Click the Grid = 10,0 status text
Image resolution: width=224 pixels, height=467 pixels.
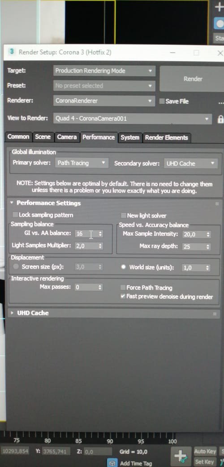click(134, 452)
